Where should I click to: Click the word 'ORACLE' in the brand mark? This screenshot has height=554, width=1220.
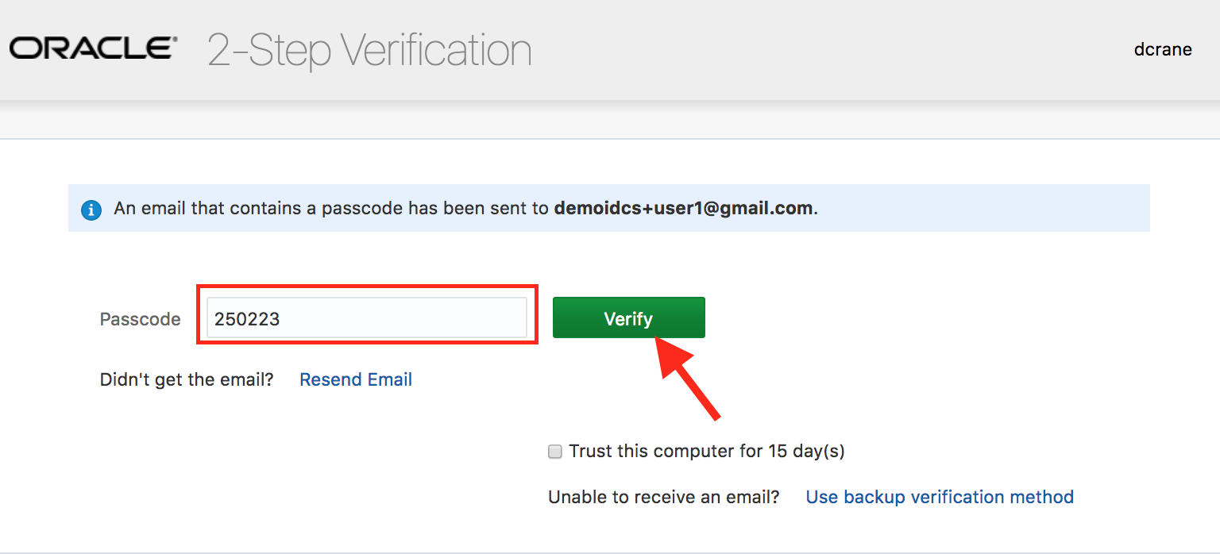coord(94,48)
